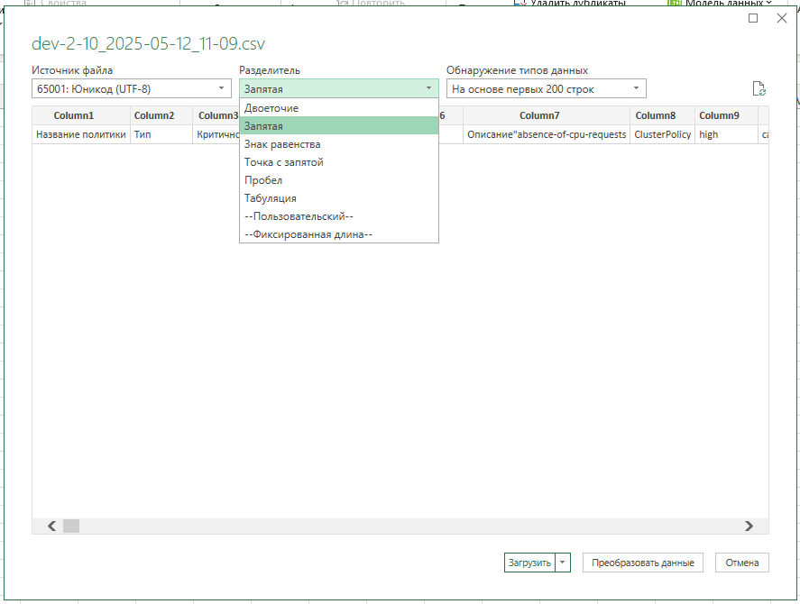Click the Column7 header in preview
This screenshot has height=604, width=800.
coord(539,115)
